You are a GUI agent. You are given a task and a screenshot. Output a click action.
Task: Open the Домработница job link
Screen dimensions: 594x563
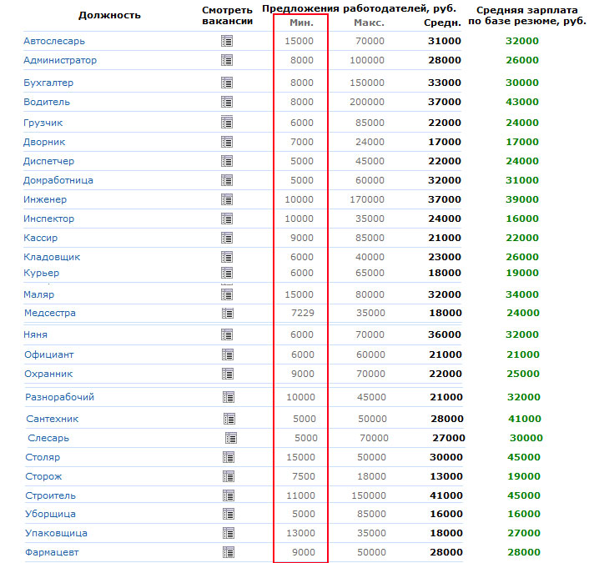pyautogui.click(x=58, y=180)
